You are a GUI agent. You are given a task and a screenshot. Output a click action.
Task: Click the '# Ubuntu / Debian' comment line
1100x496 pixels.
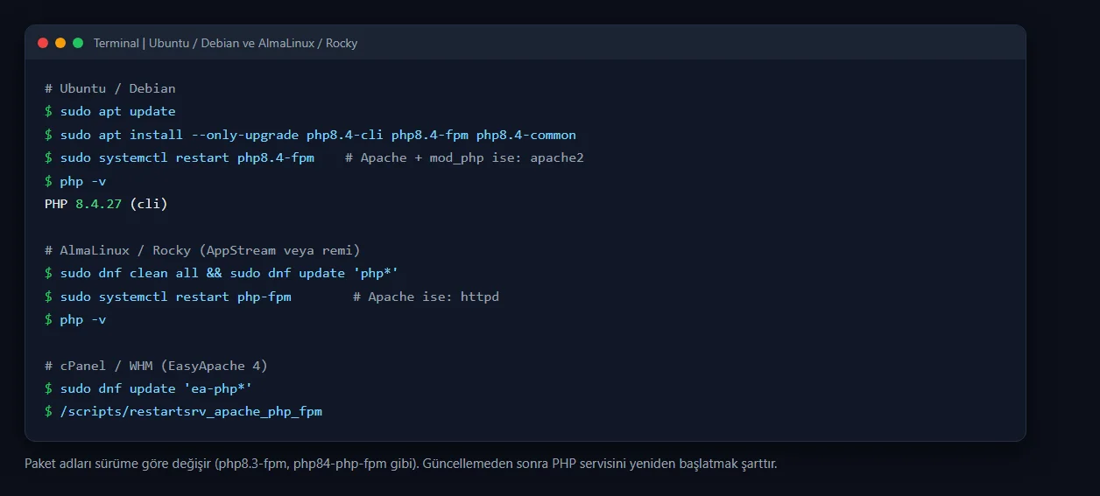coord(110,88)
